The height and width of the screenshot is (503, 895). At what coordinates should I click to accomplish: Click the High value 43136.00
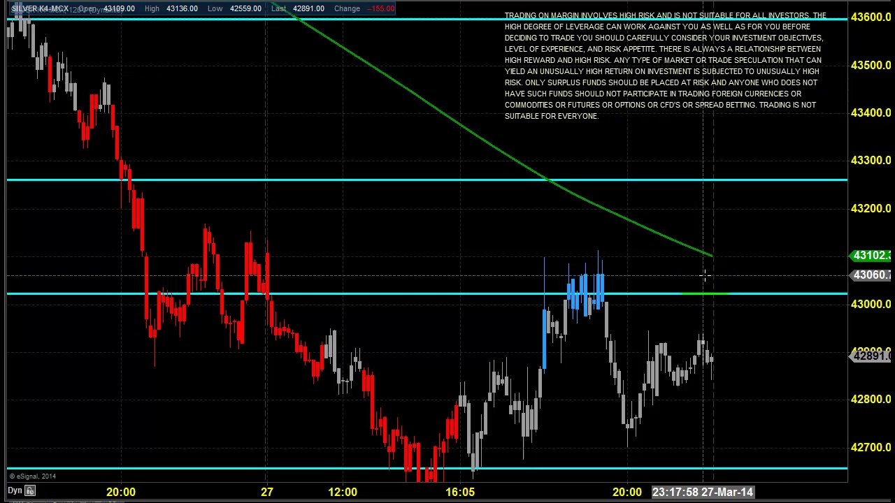click(182, 8)
